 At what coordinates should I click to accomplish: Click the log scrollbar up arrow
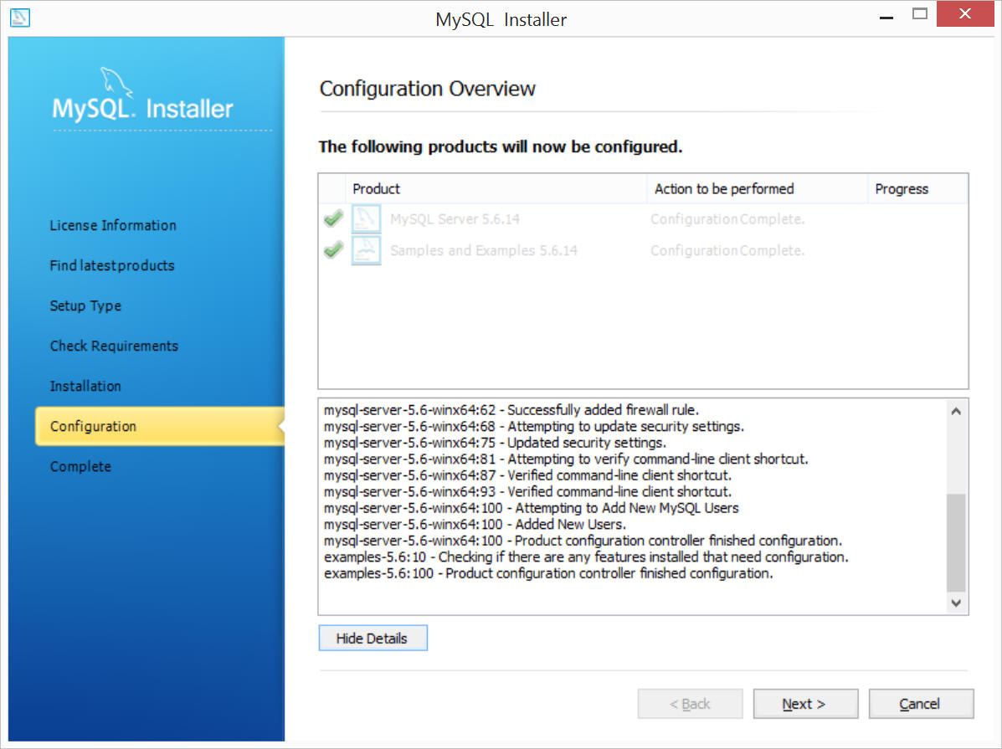(x=956, y=411)
